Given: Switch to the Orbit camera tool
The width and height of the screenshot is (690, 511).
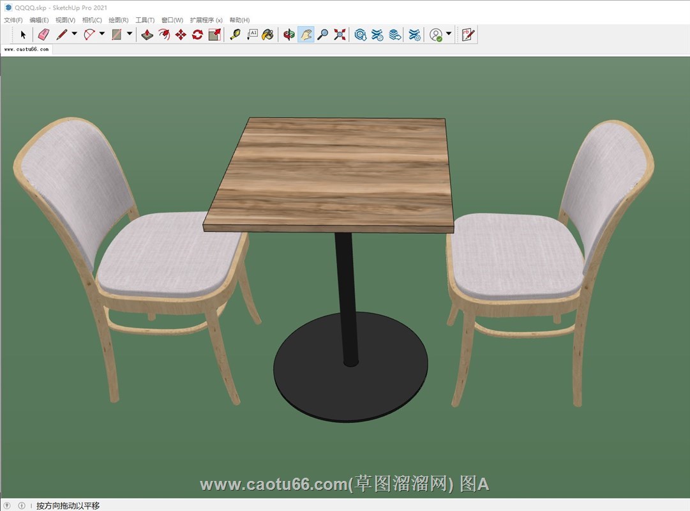Looking at the screenshot, I should (x=289, y=34).
